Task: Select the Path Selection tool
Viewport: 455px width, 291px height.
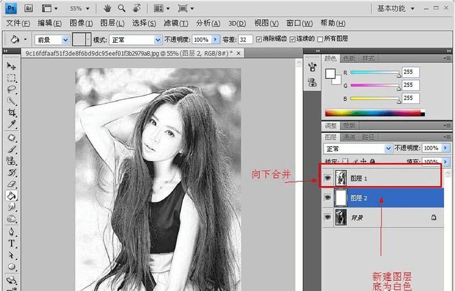Action: pos(11,255)
